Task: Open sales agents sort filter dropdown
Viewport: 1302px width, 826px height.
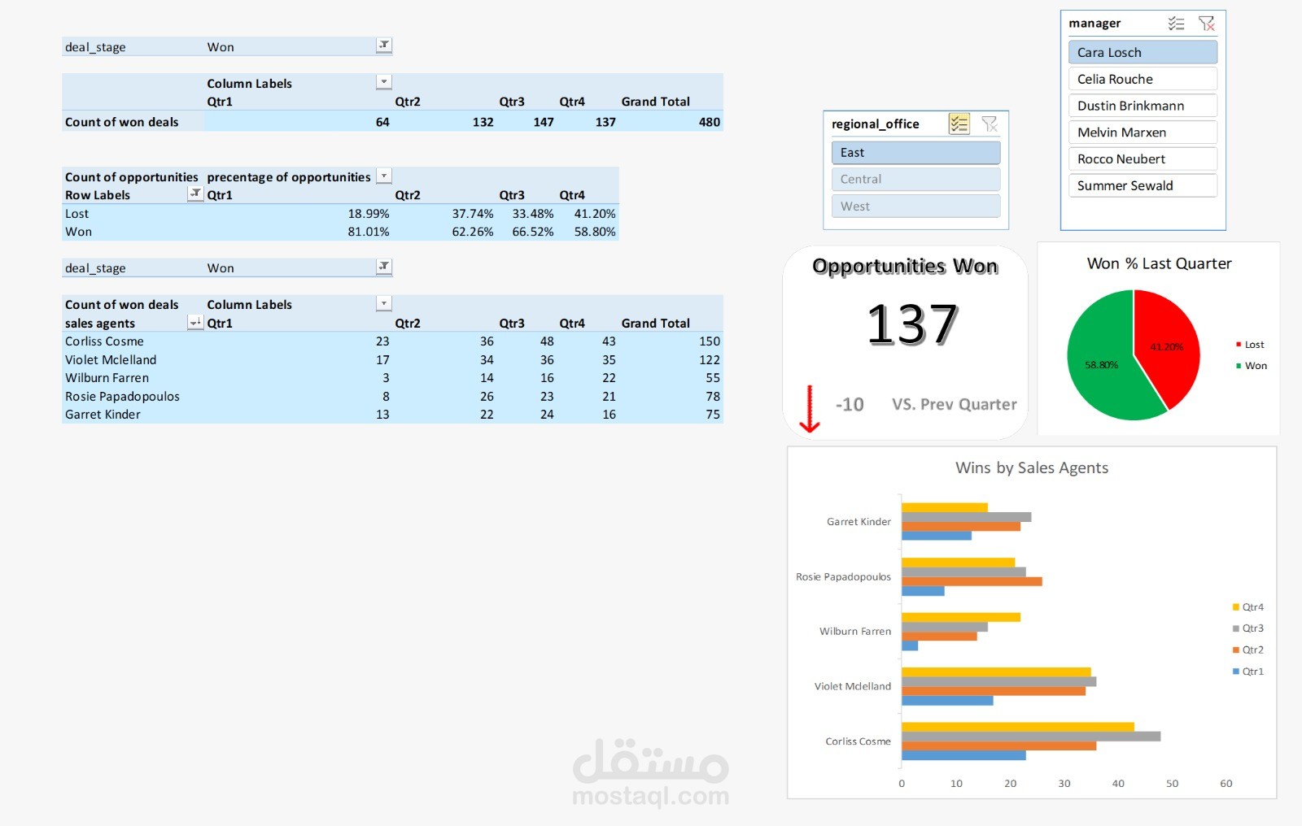Action: click(195, 322)
